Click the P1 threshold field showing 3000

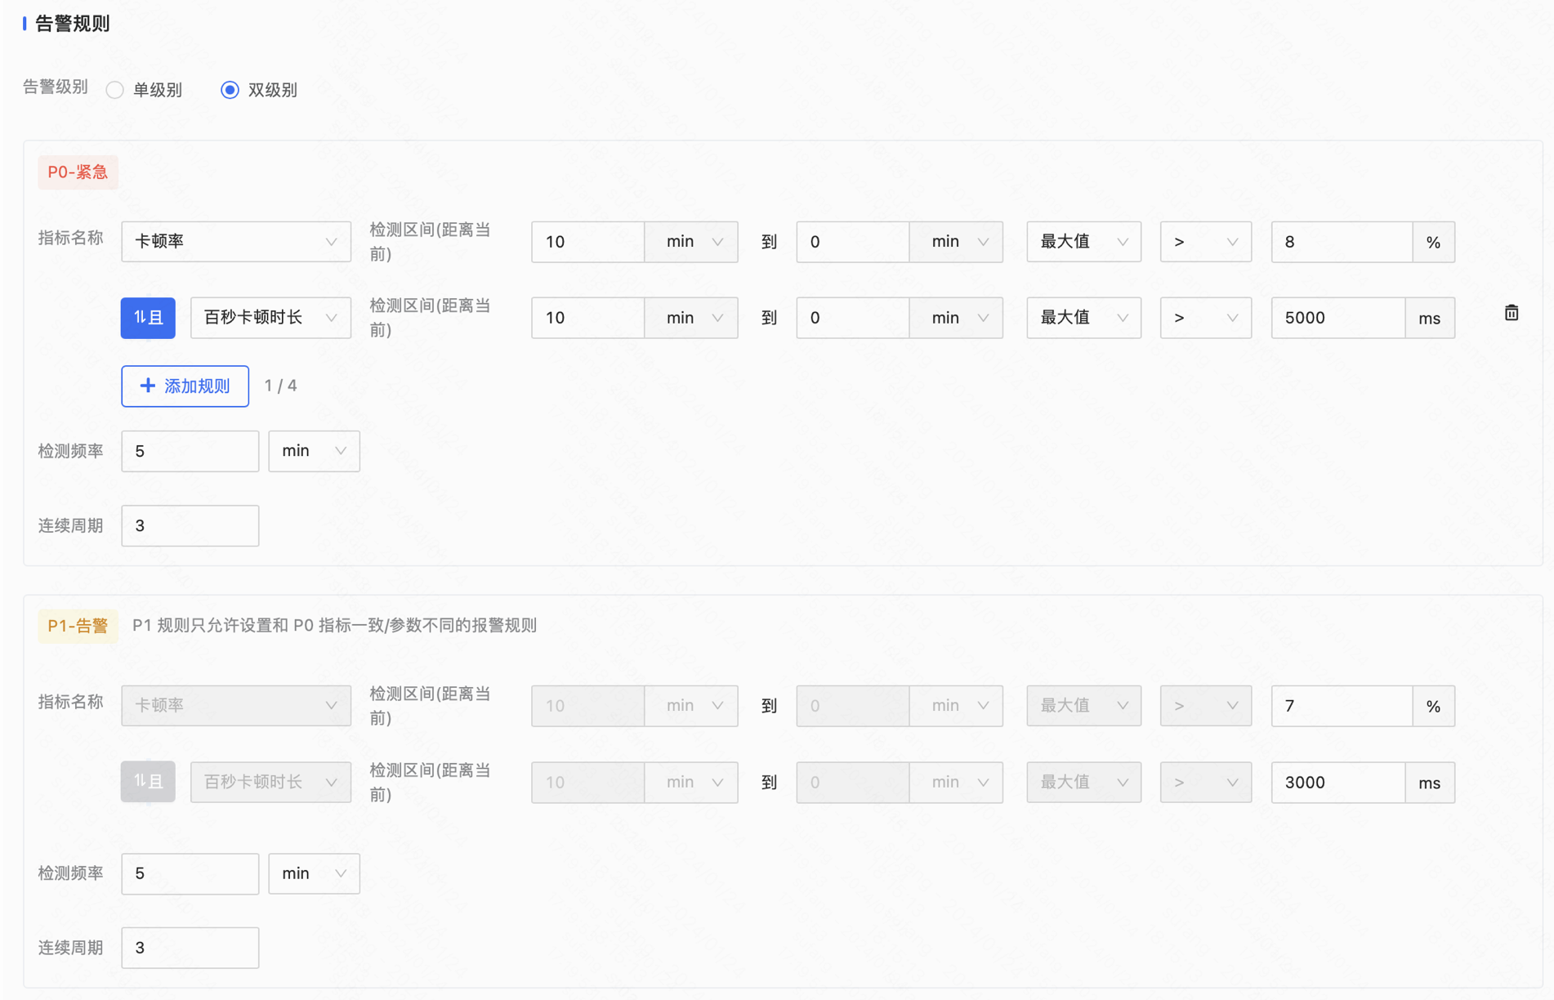1338,783
